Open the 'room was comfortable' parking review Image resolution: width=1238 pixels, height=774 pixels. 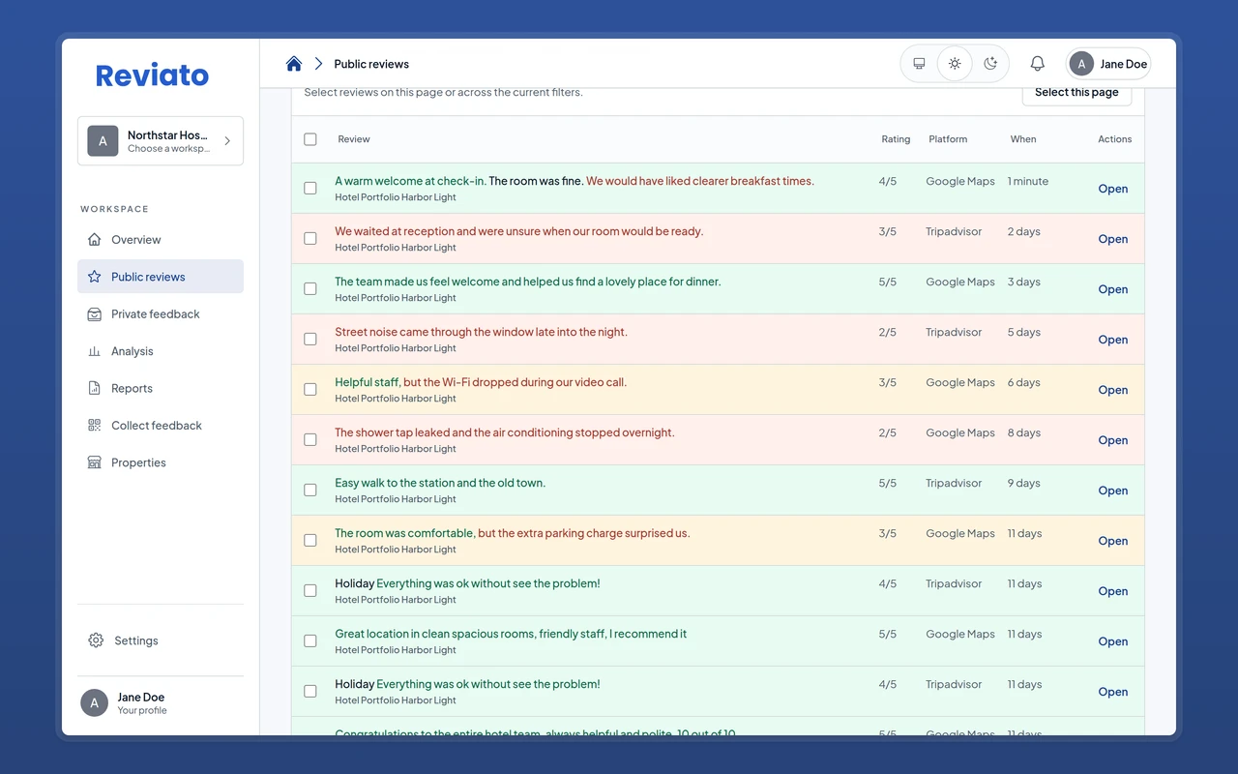[x=1113, y=541]
